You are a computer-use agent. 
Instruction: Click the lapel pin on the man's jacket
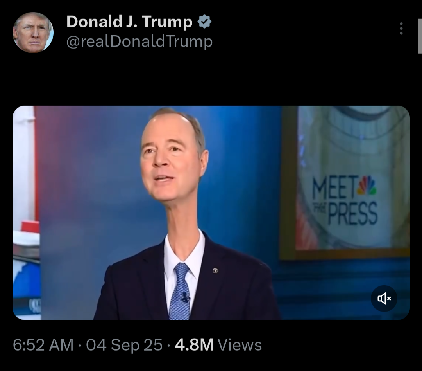click(216, 270)
